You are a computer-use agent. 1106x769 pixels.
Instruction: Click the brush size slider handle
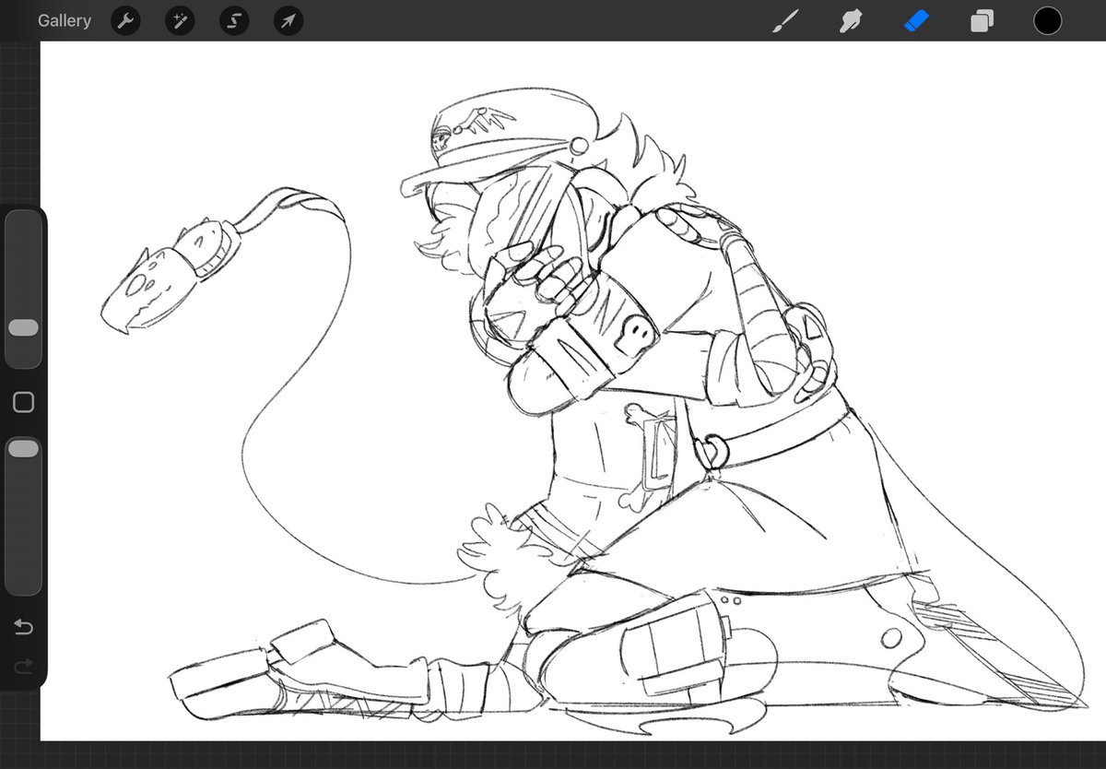pos(23,327)
